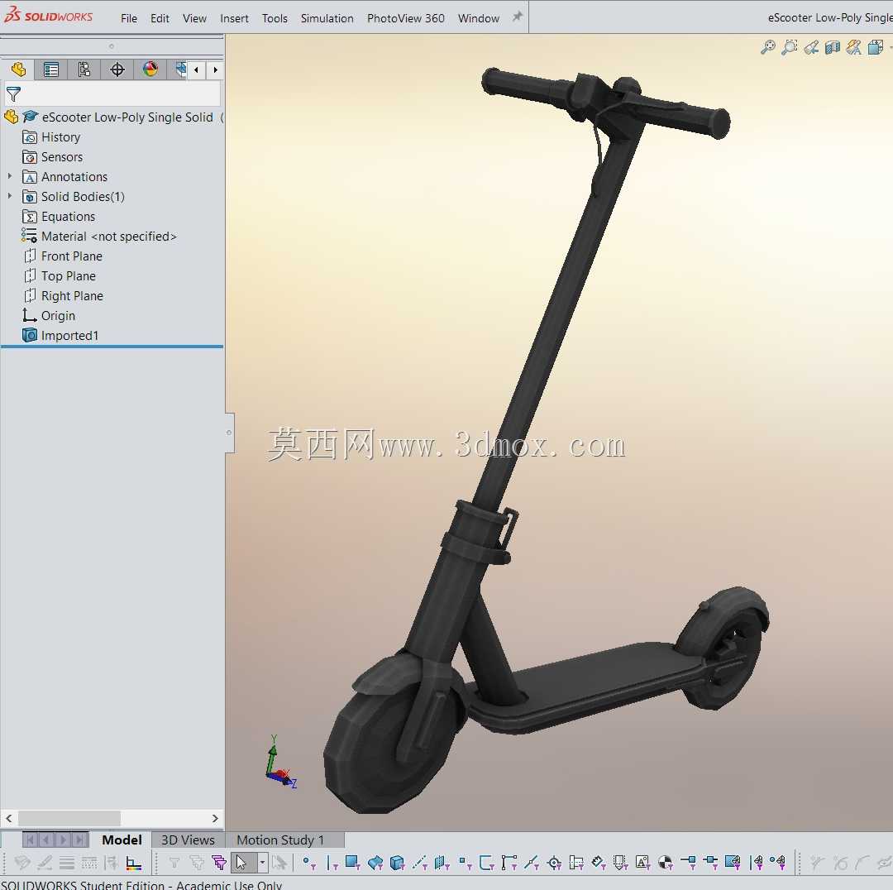Open the ConfigurationManager tab icon
The height and width of the screenshot is (890, 893).
[84, 69]
